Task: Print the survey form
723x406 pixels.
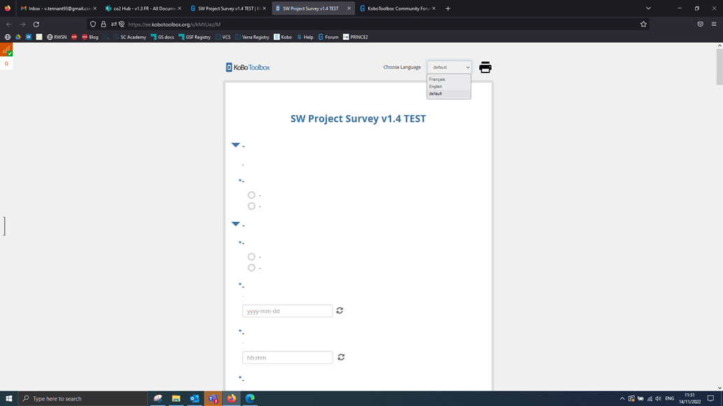Action: 485,67
